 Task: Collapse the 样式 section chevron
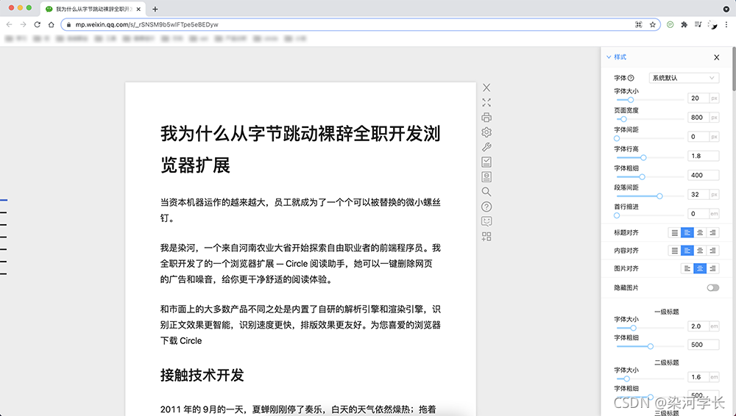pyautogui.click(x=609, y=57)
